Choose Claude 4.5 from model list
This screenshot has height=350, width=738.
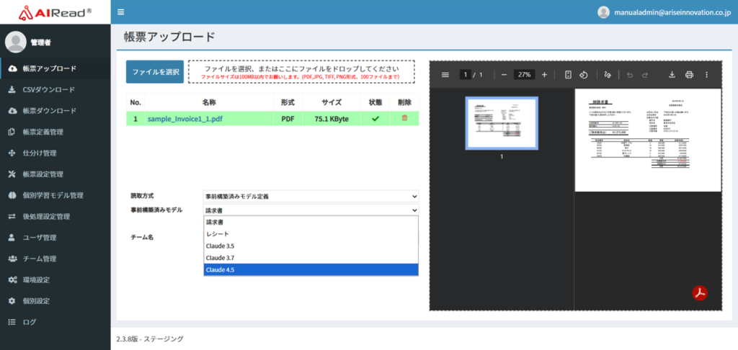(x=311, y=270)
